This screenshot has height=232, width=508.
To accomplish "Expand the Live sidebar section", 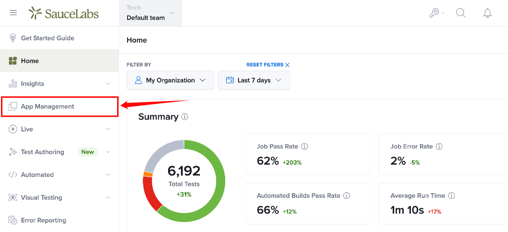I will pos(60,129).
